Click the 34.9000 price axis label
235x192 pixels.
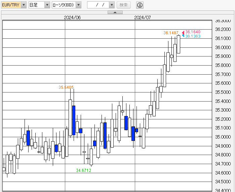(x=223, y=146)
